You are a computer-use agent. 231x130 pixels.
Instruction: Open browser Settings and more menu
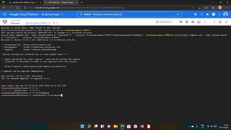tap(227, 8)
